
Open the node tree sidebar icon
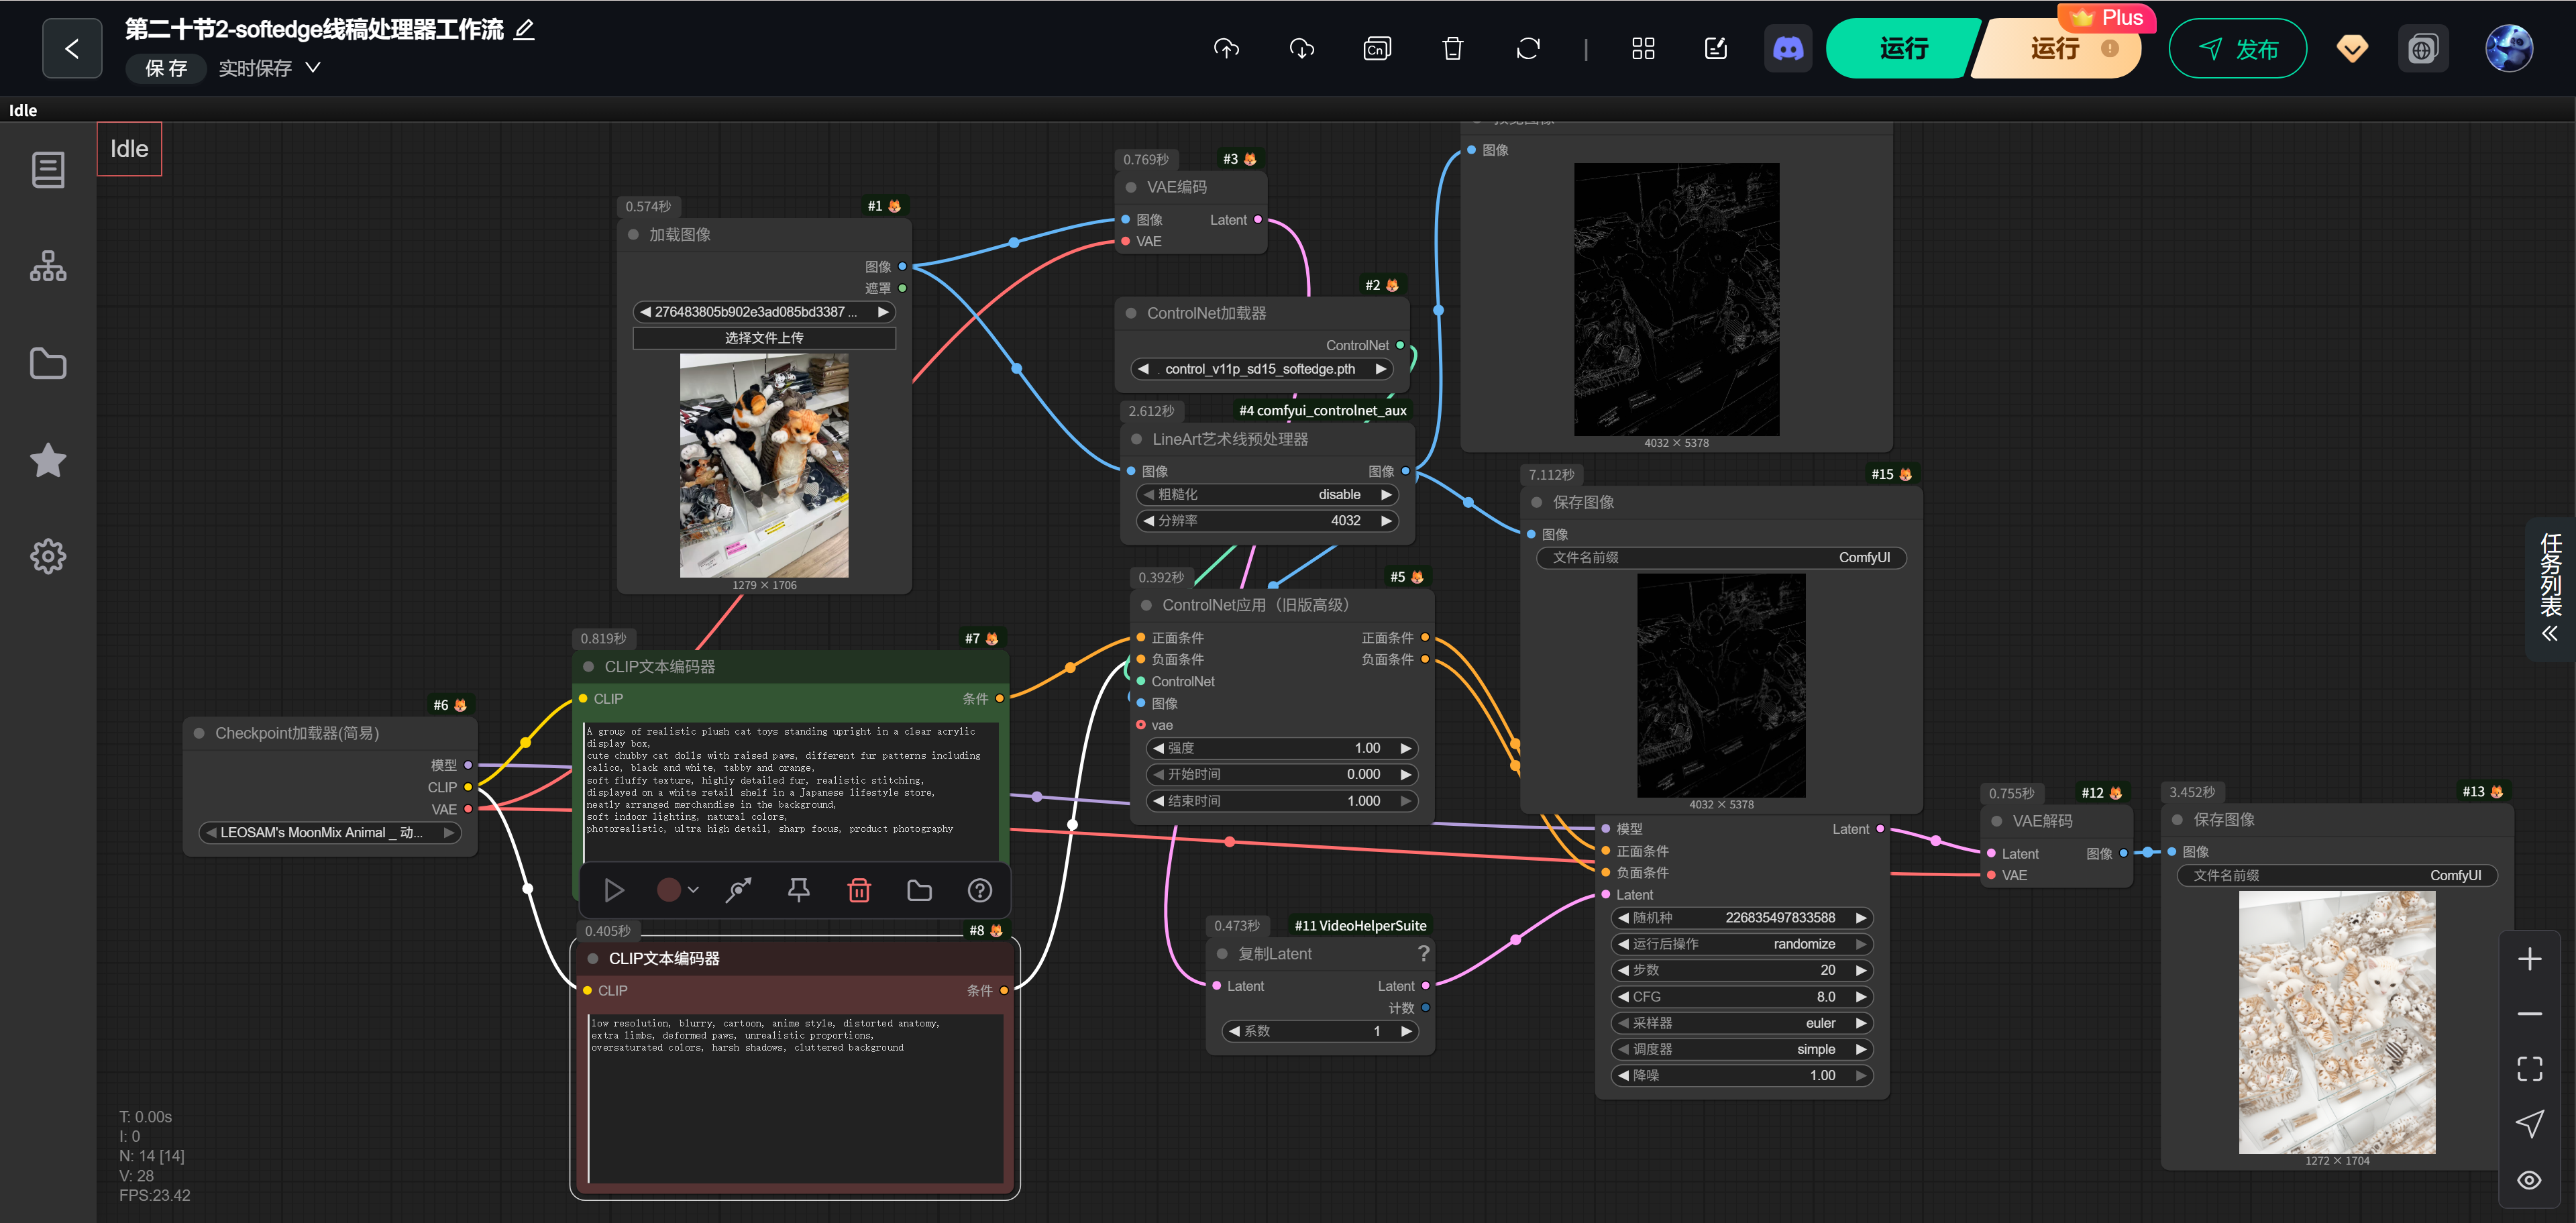[48, 266]
